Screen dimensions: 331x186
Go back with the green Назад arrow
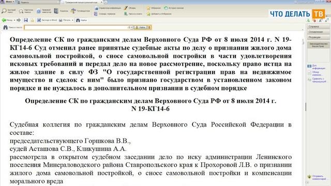point(7,20)
